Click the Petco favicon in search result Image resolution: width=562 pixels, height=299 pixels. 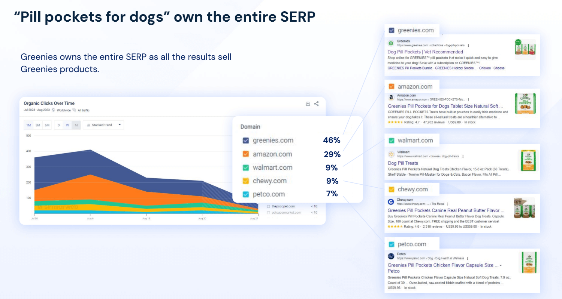[x=391, y=256]
